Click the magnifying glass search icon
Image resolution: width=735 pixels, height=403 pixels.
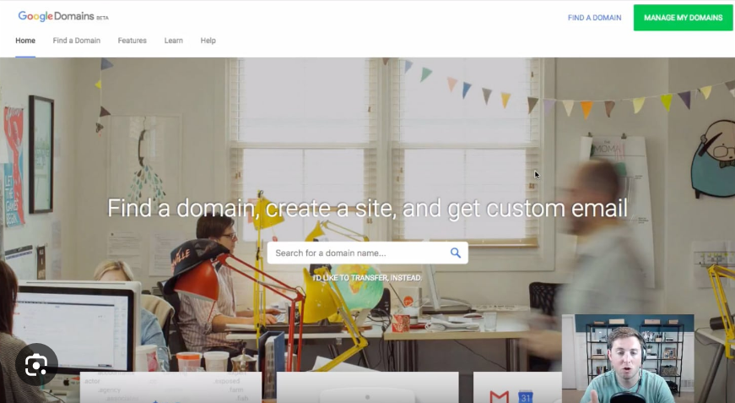(x=455, y=253)
